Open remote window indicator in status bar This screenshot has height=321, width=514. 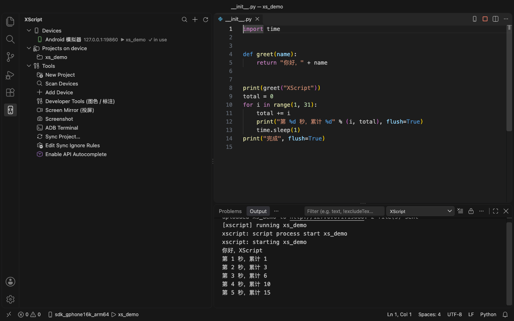tap(9, 315)
